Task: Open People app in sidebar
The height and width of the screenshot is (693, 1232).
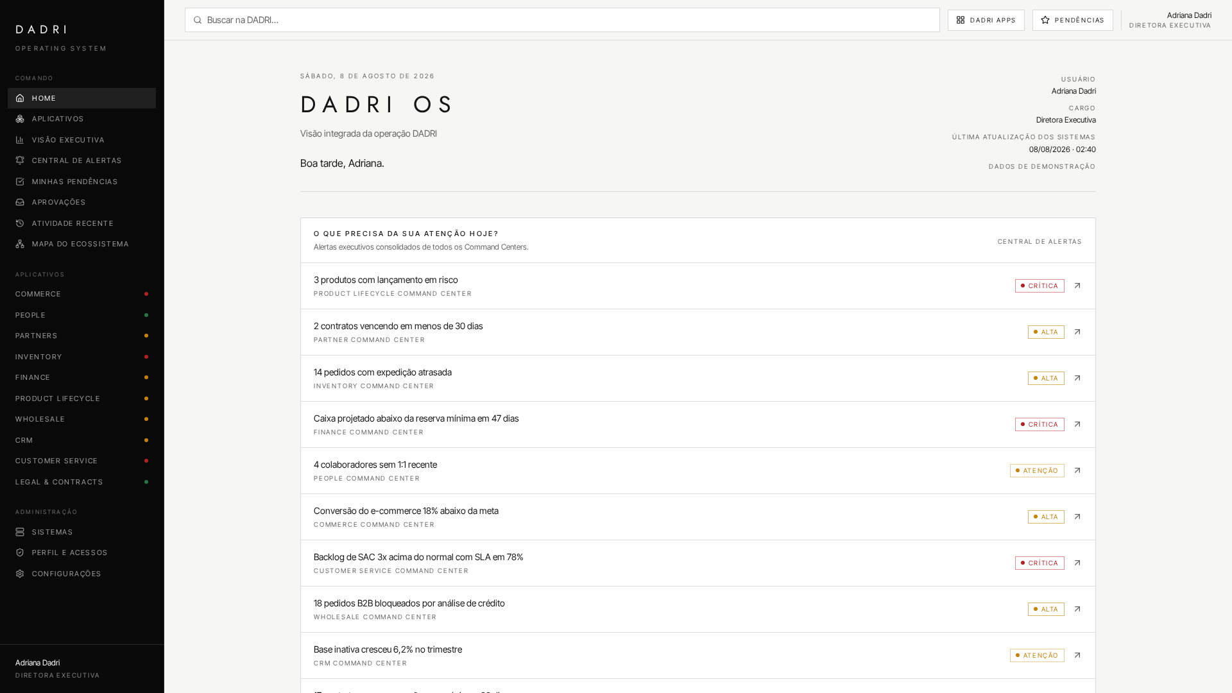Action: click(81, 315)
